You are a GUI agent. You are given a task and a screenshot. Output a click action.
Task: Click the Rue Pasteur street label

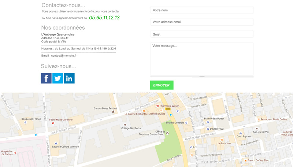[x=80, y=137]
